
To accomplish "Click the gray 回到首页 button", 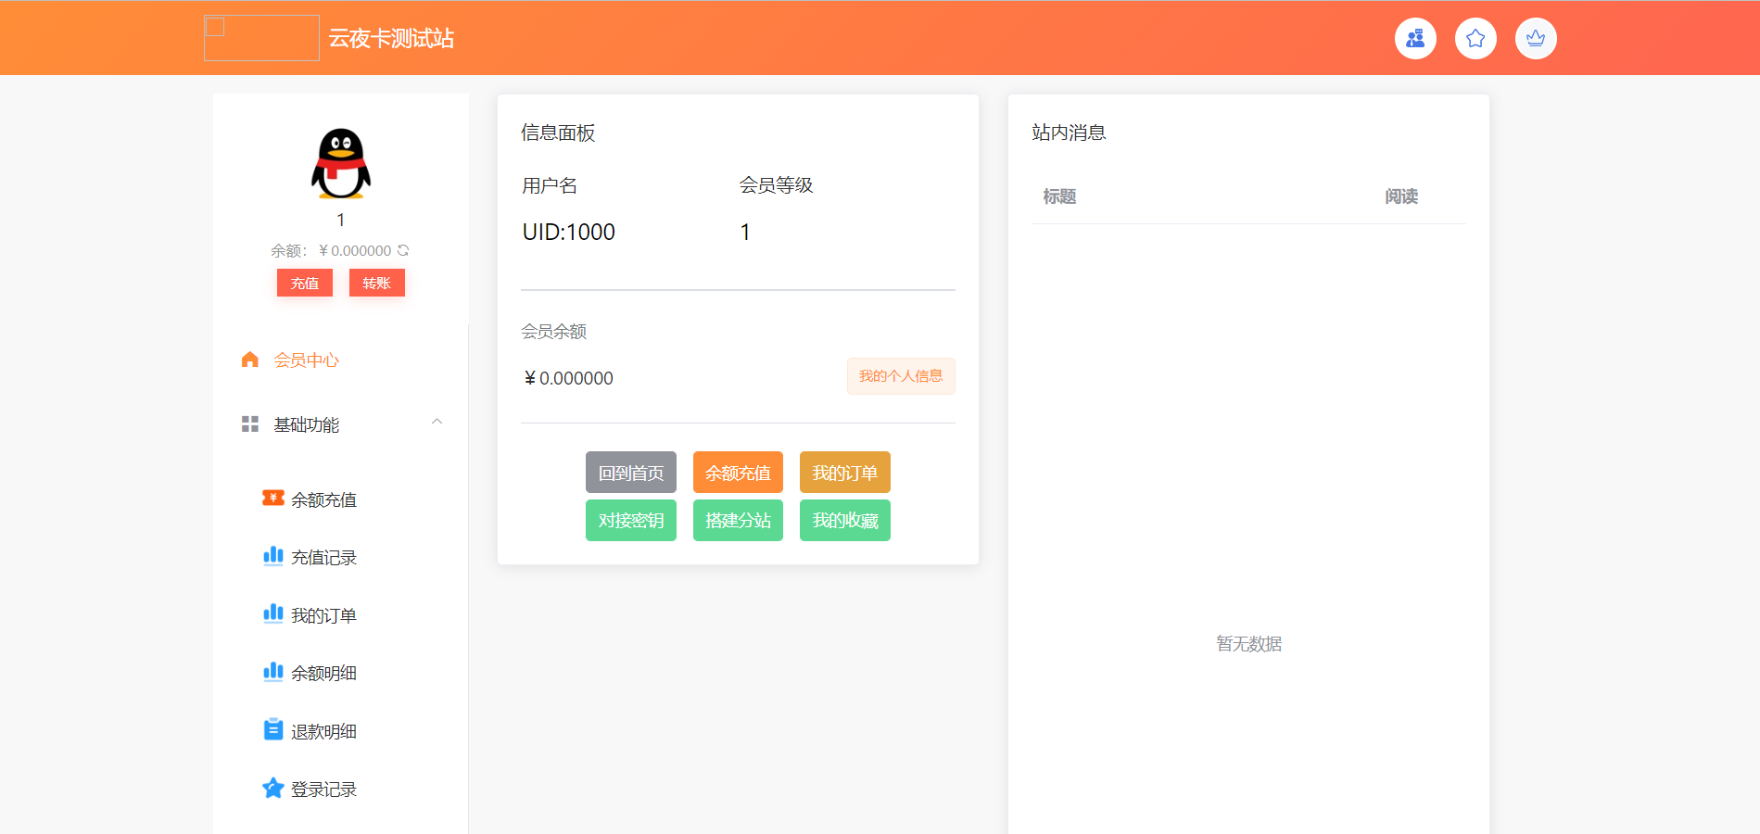I will tap(631, 473).
